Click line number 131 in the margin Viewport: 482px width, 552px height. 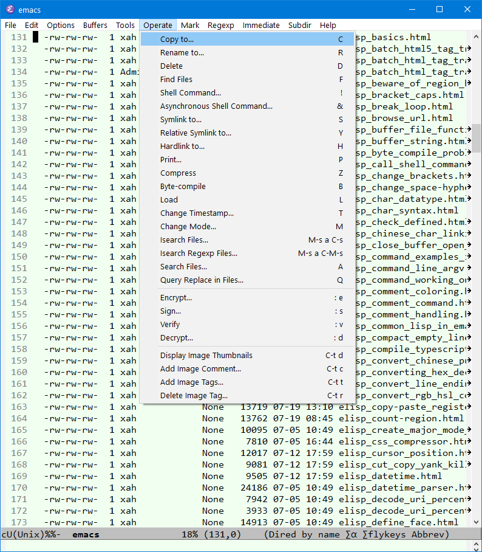tap(19, 37)
